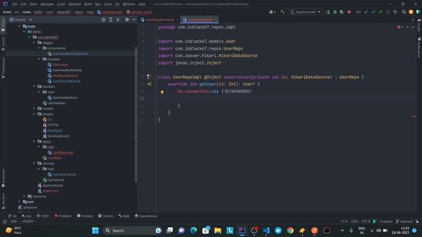Collapse the components folder

39,48
